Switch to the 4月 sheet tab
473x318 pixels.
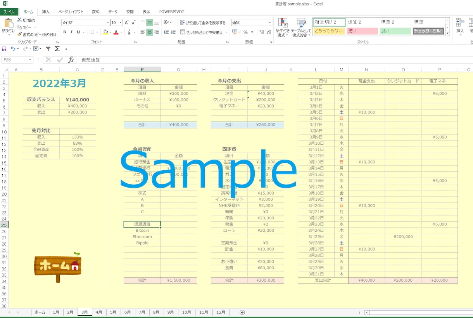pos(99,312)
